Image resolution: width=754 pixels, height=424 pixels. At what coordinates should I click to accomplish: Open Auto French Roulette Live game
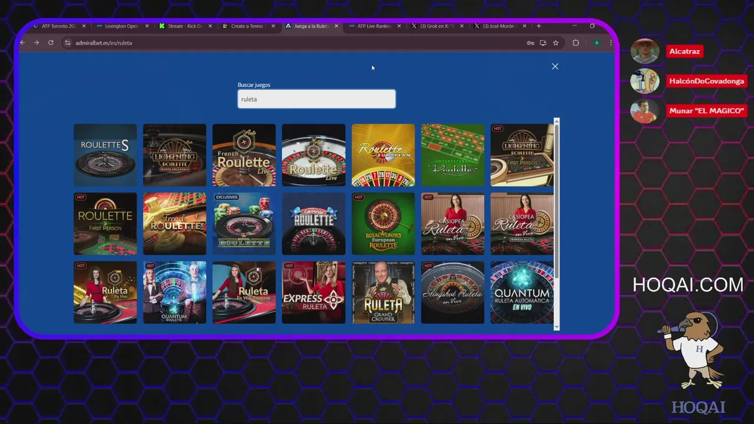coord(244,155)
